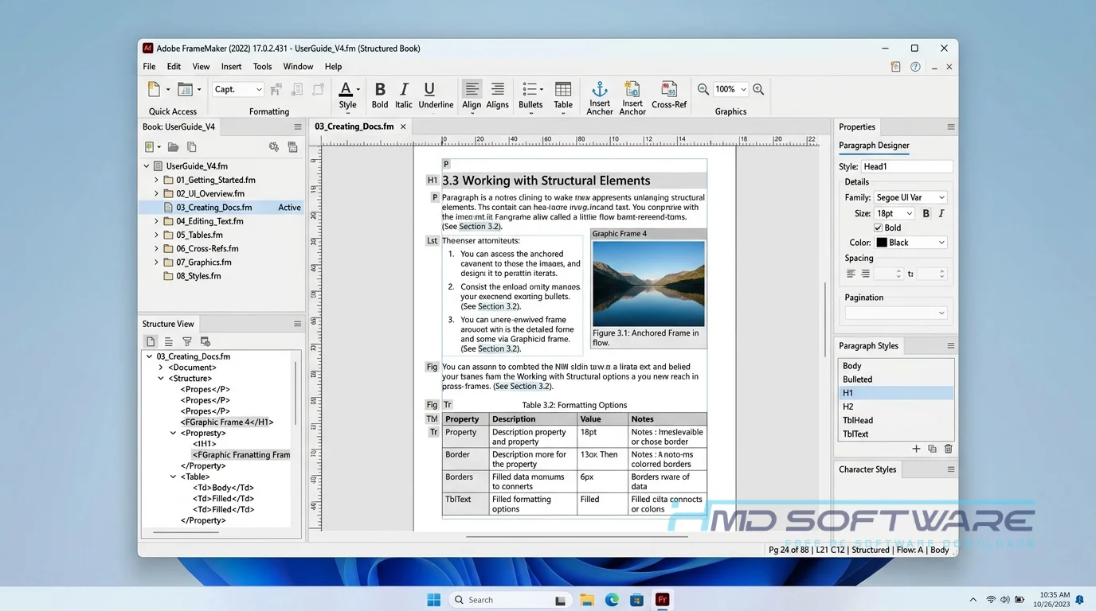Click the zoom in magnifier icon
This screenshot has height=611, width=1096.
758,89
